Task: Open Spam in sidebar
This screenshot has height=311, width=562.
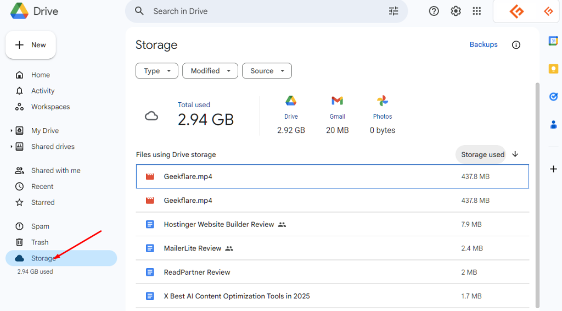Action: 40,226
